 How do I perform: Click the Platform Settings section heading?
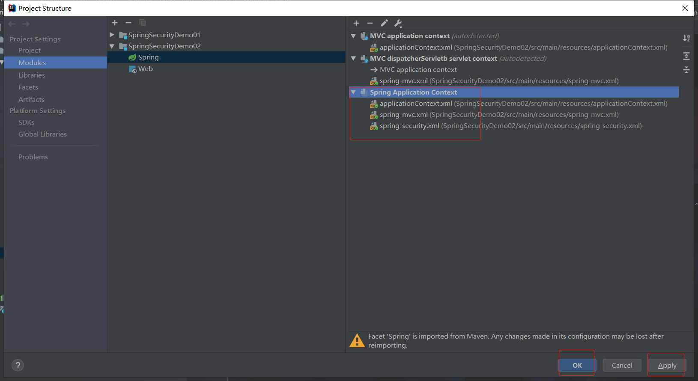(x=38, y=111)
